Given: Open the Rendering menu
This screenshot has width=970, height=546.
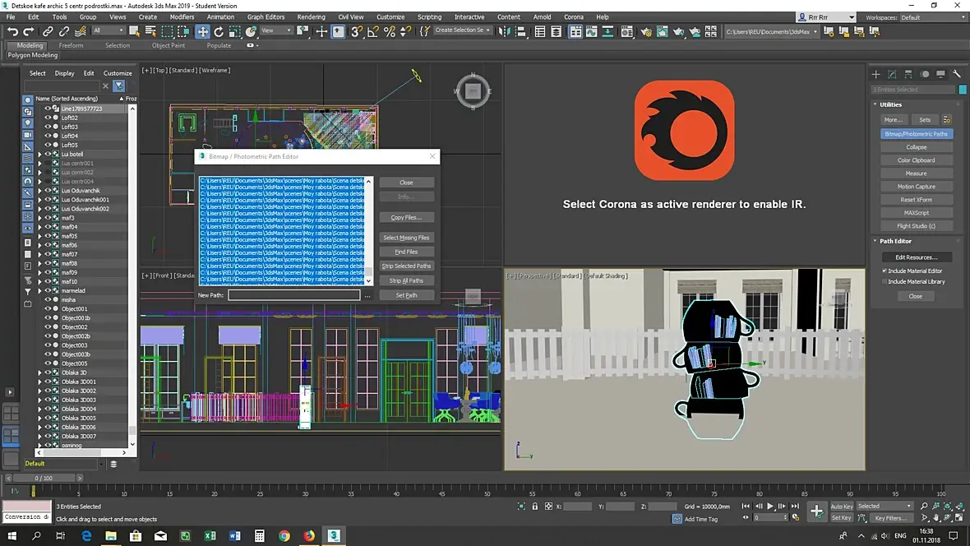Looking at the screenshot, I should pos(311,16).
